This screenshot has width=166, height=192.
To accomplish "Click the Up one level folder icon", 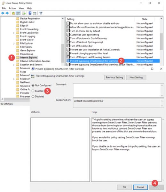I will tap(13, 13).
